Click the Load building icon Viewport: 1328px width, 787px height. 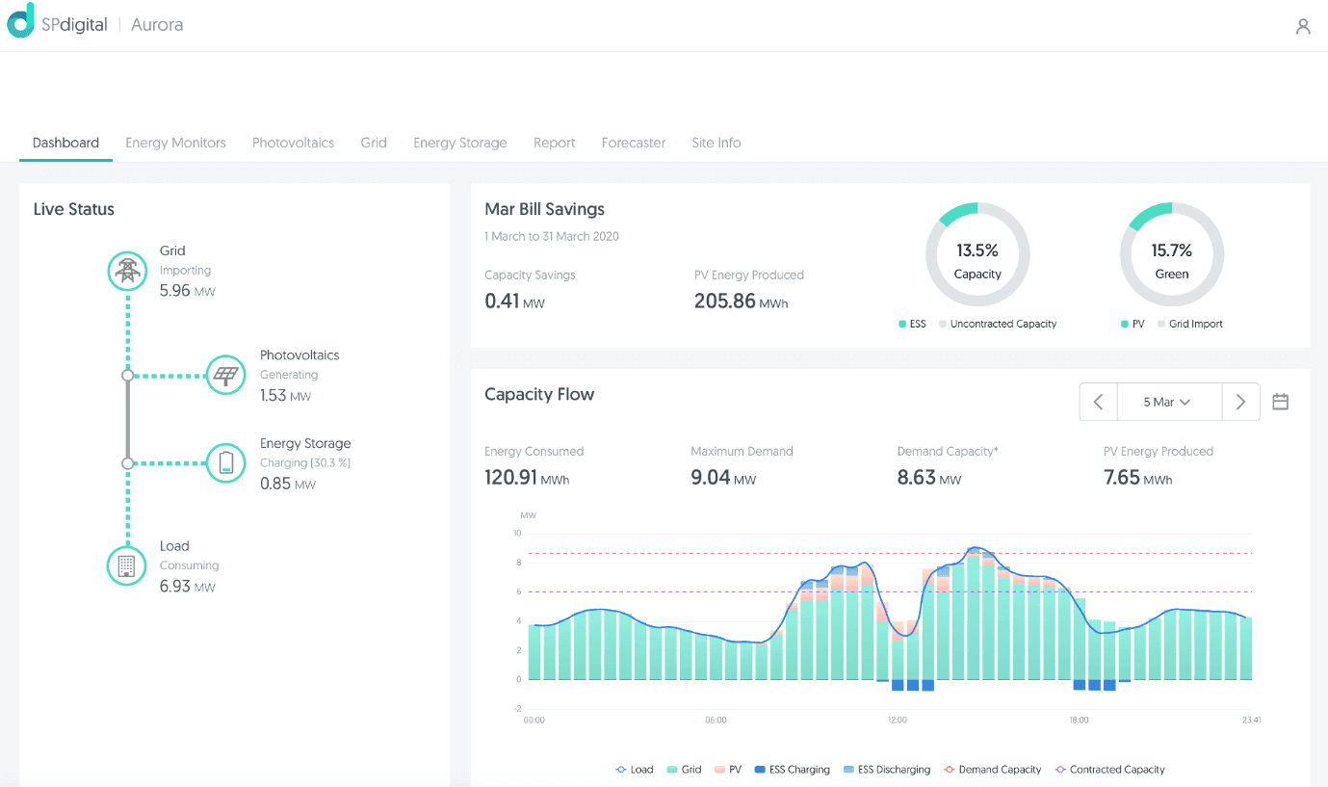pyautogui.click(x=126, y=565)
